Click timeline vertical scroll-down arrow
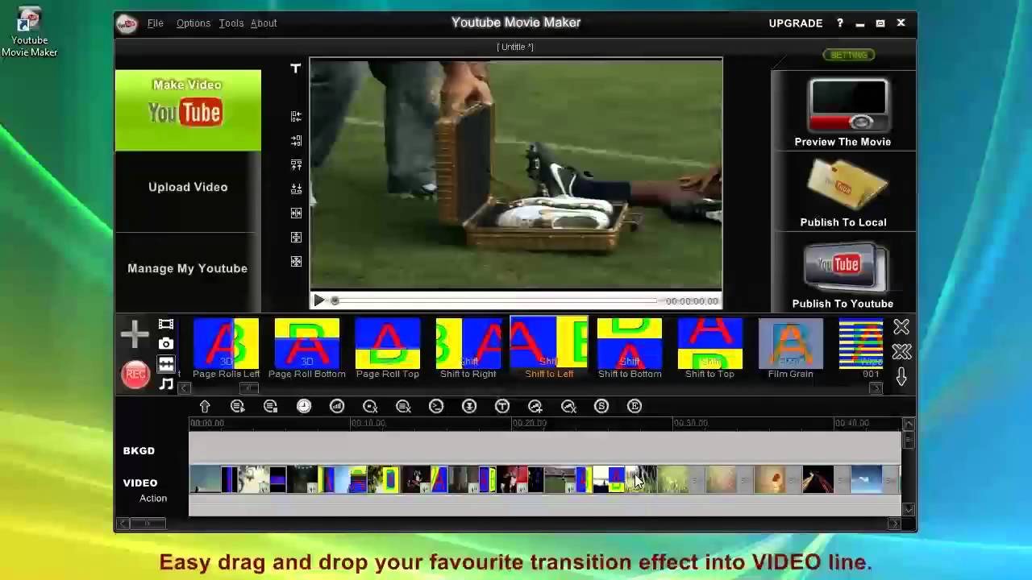Viewport: 1032px width, 580px height. click(x=909, y=509)
